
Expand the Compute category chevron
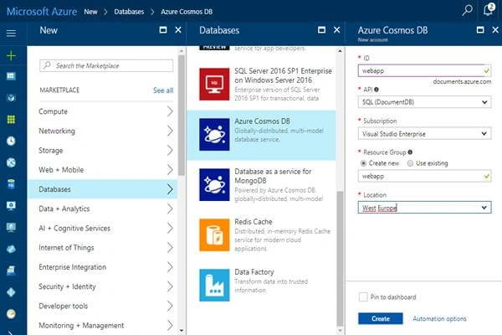(170, 111)
